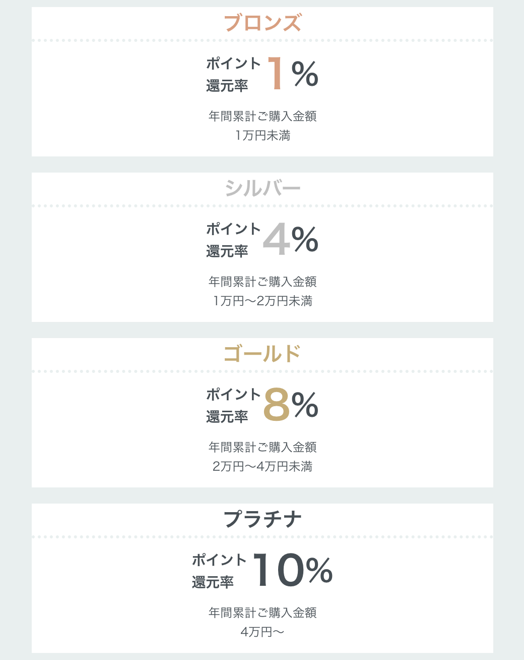Click ポイント還元率 label in platinum card
The width and height of the screenshot is (524, 660).
(219, 571)
